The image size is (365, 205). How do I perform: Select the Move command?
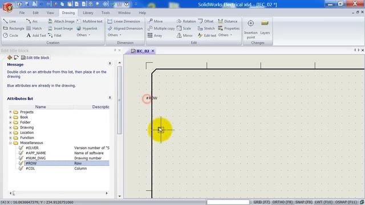tap(155, 21)
